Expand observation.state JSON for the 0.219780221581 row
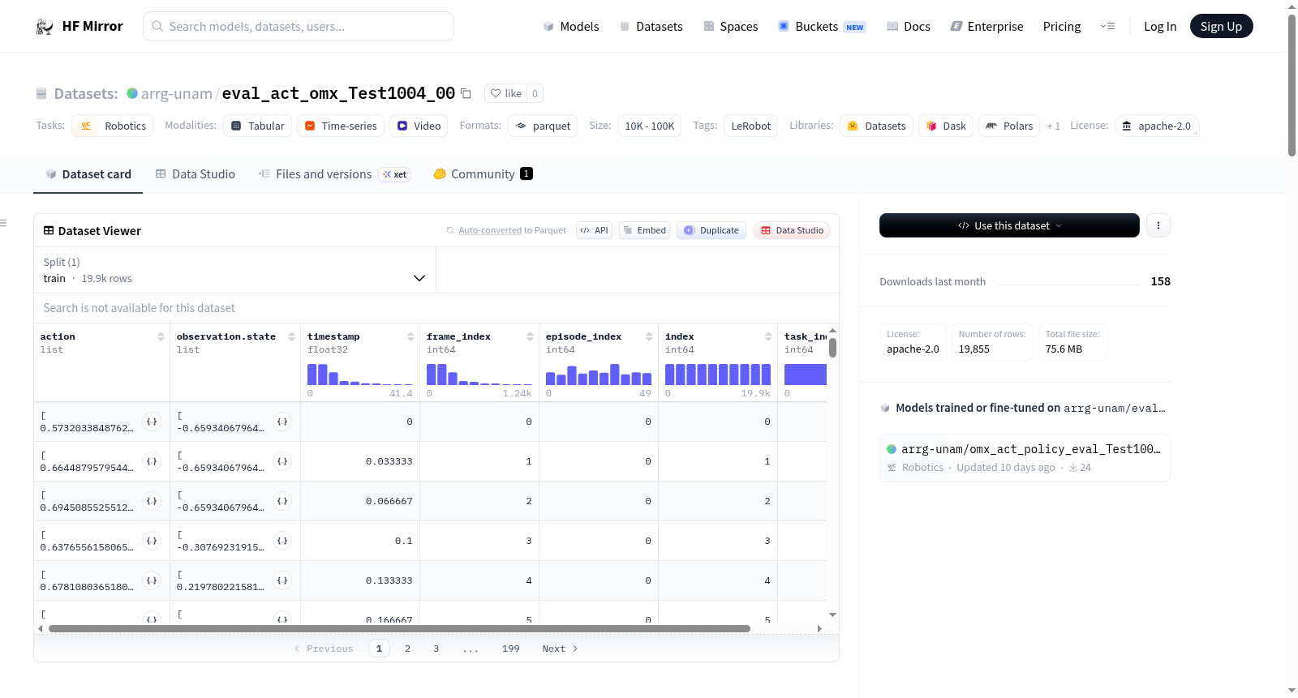 (282, 580)
